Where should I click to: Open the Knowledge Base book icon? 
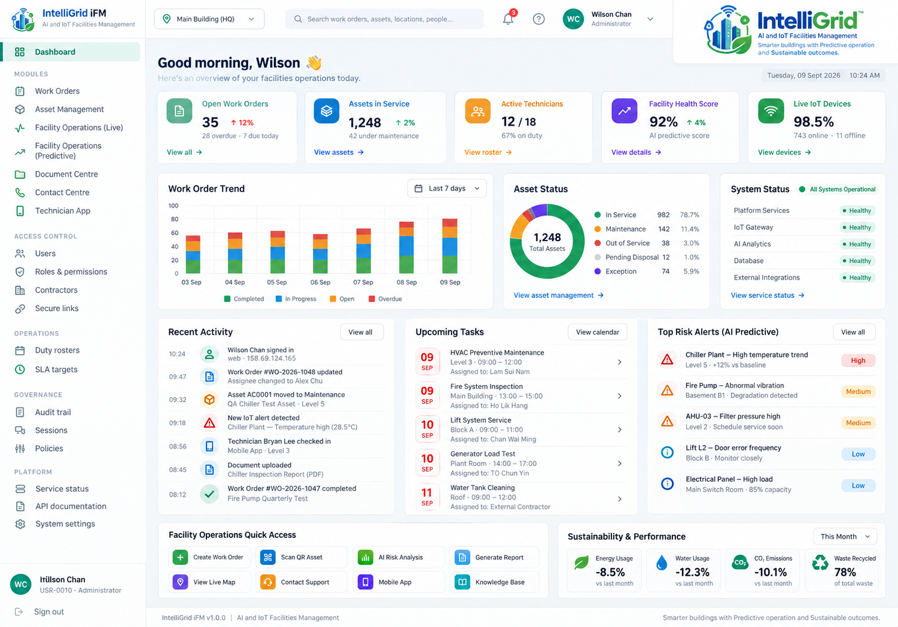(462, 582)
